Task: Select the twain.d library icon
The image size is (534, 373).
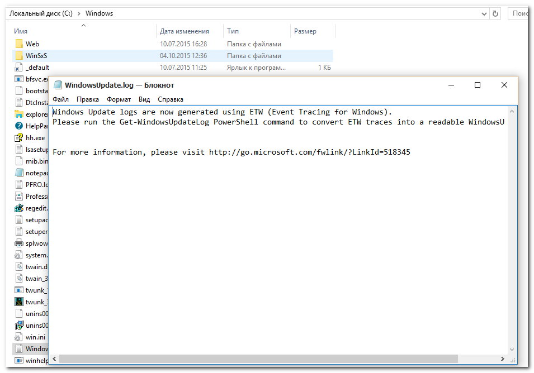Action: pyautogui.click(x=19, y=266)
